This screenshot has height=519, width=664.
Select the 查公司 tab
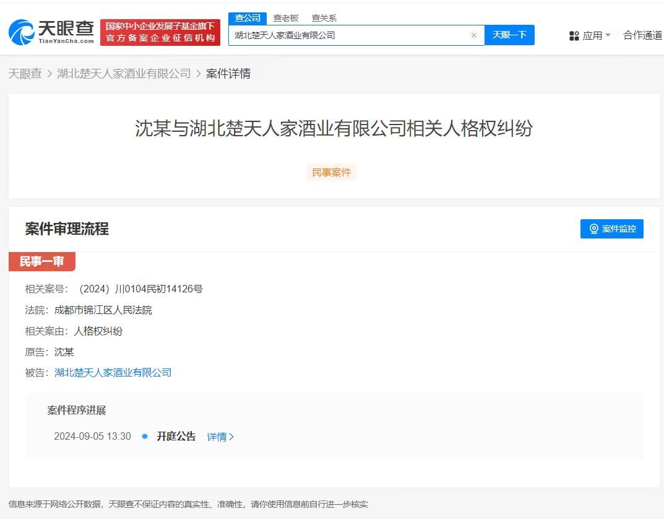(x=247, y=18)
